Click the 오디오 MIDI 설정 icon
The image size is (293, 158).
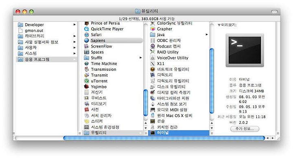point(153,110)
